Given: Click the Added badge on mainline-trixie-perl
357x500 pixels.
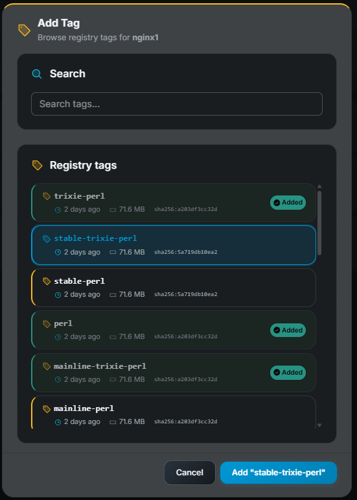Looking at the screenshot, I should 288,373.
